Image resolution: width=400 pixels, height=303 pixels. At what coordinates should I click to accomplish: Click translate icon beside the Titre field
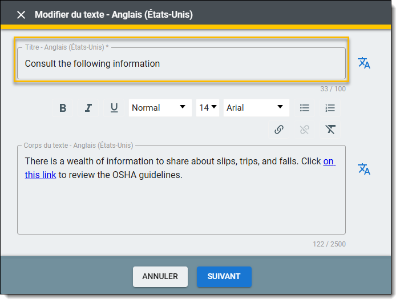click(364, 63)
